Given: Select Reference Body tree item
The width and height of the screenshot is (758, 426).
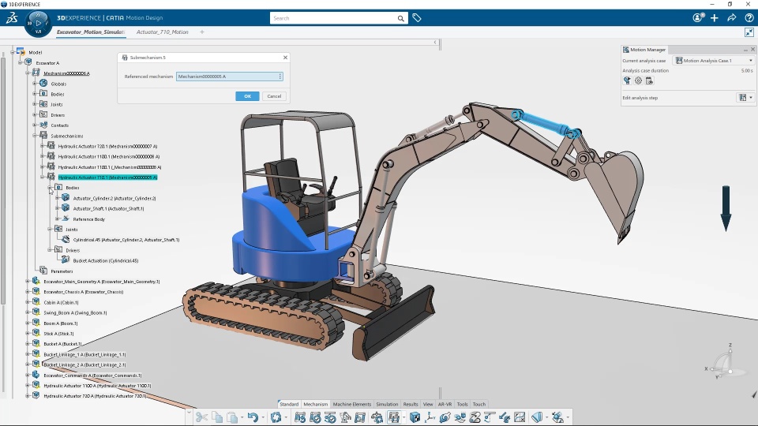Looking at the screenshot, I should pos(89,219).
